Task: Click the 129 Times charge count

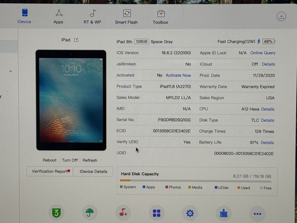Action: [x=264, y=131]
